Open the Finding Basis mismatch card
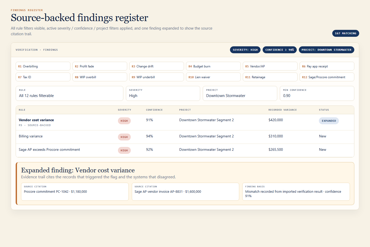This screenshot has width=370, height=247. [x=296, y=192]
